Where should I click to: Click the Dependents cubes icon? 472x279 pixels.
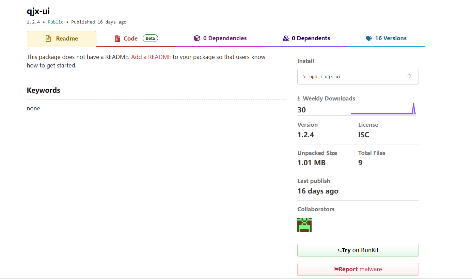click(x=286, y=38)
